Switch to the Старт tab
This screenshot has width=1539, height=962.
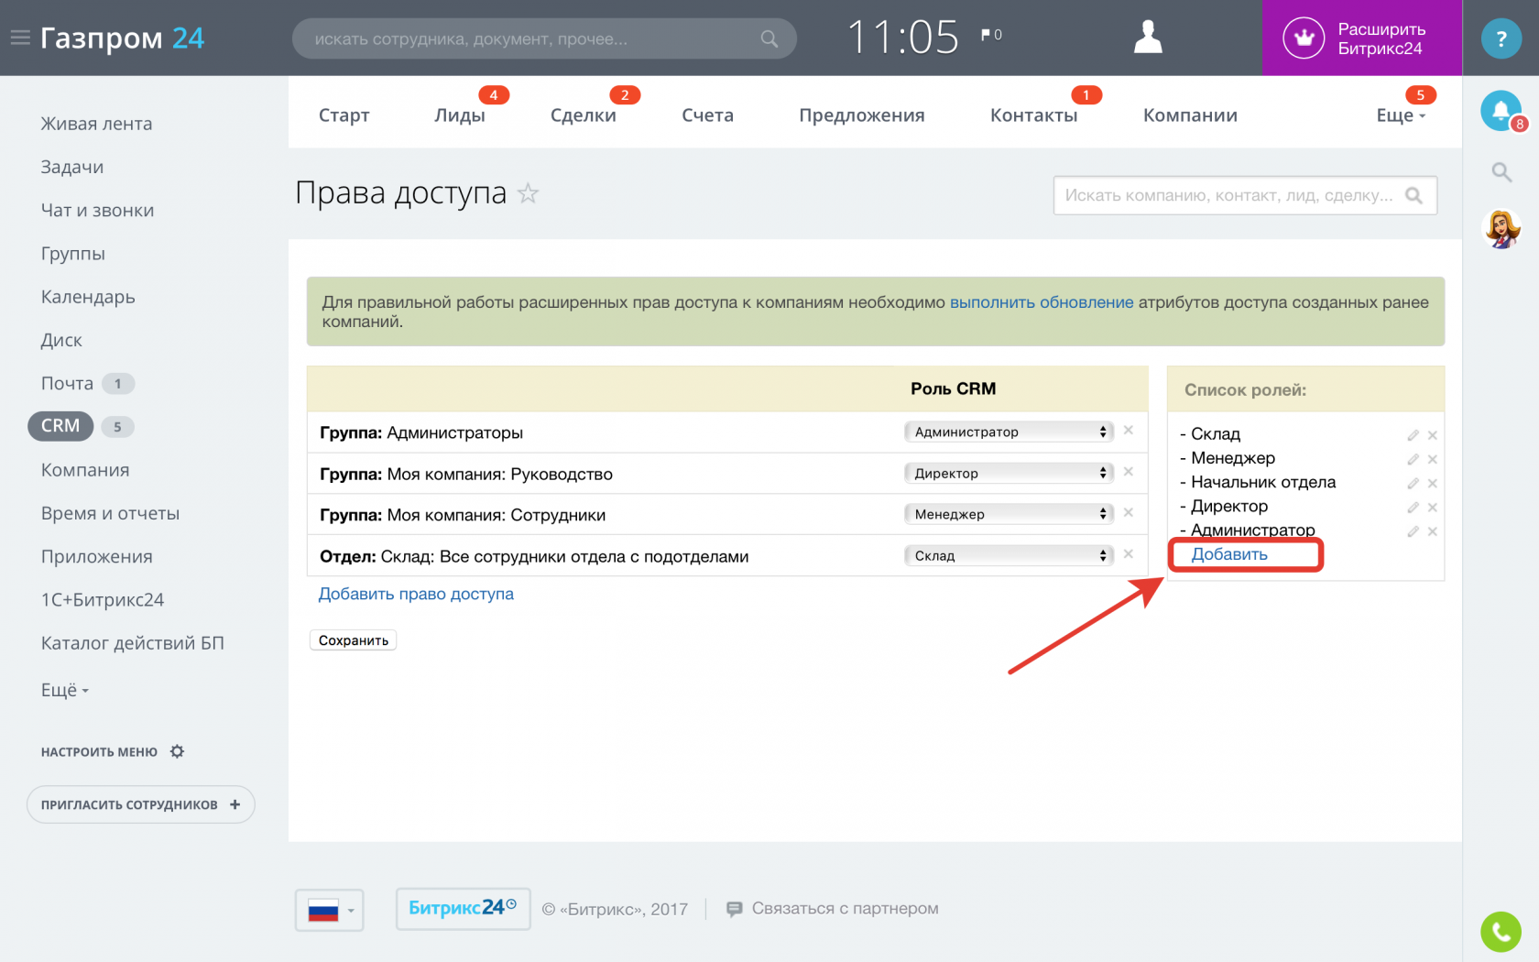click(344, 115)
